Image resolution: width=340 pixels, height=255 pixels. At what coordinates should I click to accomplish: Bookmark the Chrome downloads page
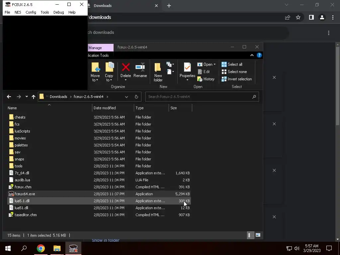click(298, 17)
